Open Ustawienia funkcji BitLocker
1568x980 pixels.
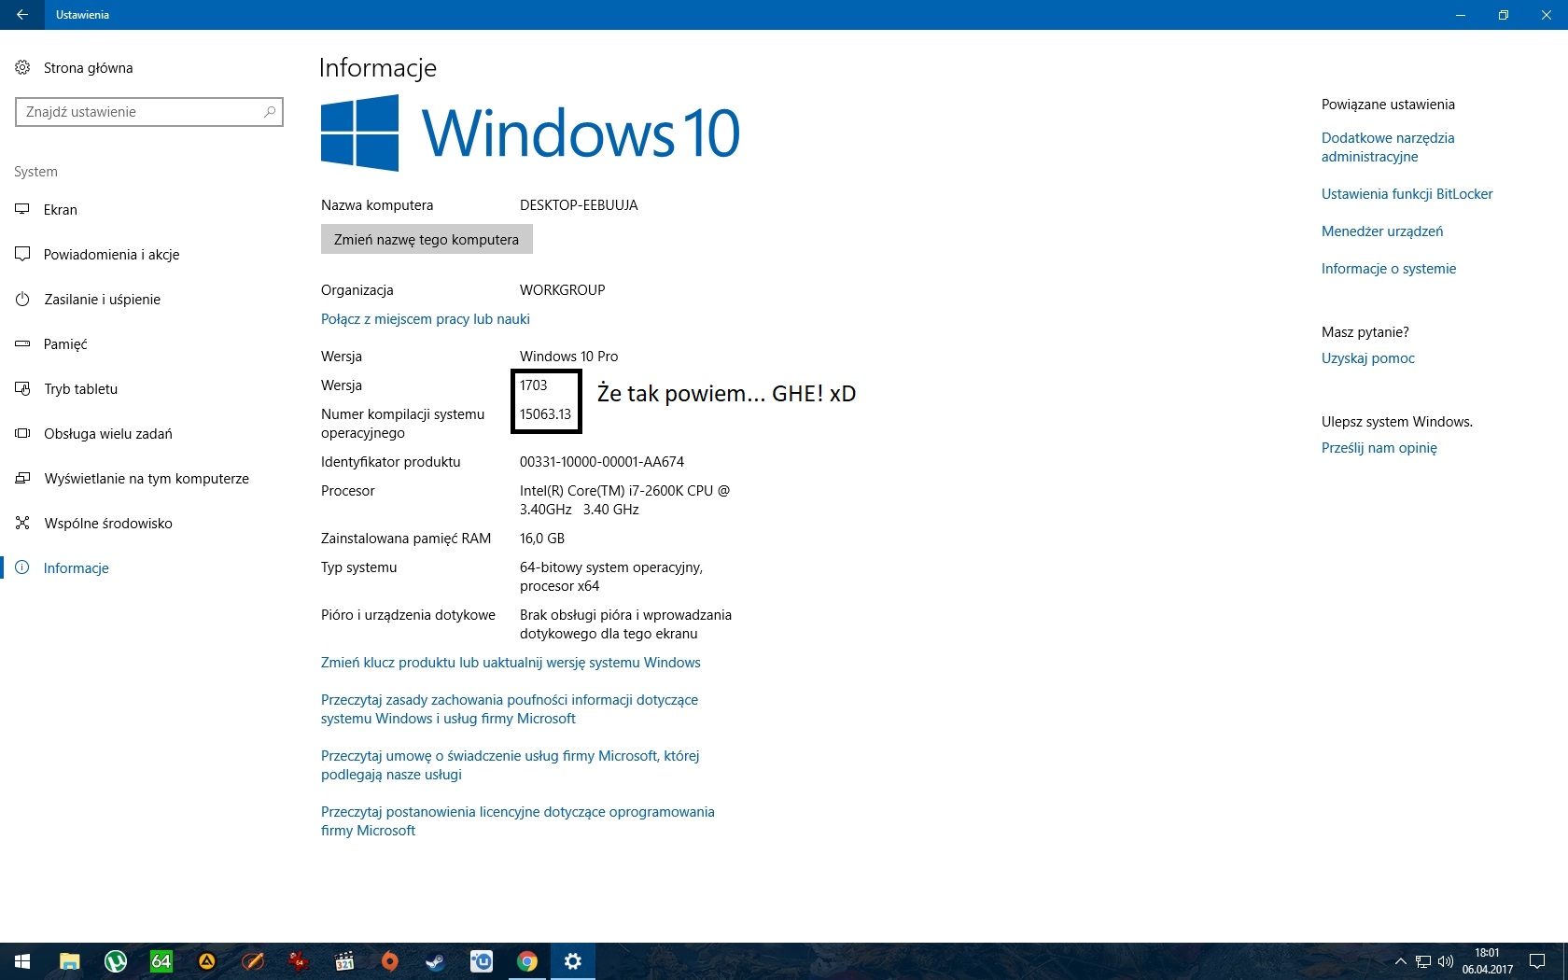pos(1407,194)
